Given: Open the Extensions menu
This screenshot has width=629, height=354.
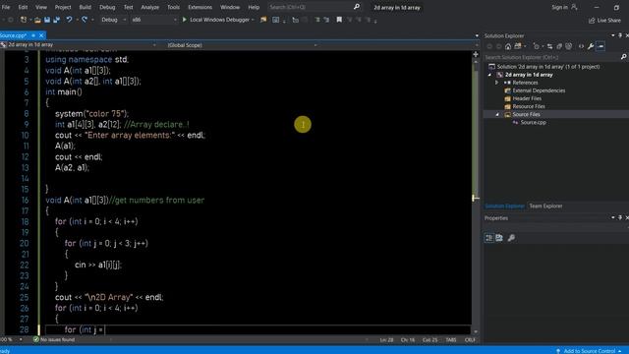Looking at the screenshot, I should 200,7.
